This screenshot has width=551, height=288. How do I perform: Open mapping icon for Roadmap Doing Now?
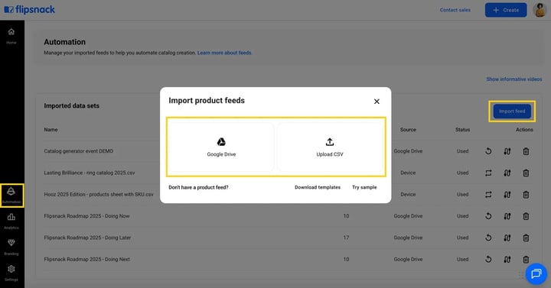(507, 216)
